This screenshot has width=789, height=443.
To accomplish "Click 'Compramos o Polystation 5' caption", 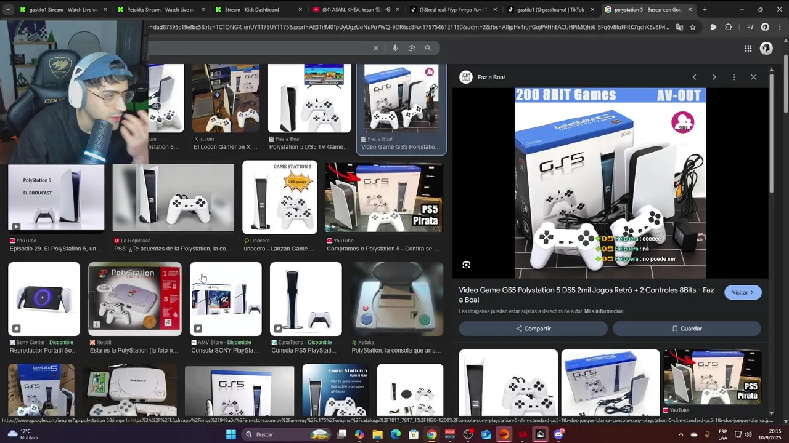I will (383, 249).
